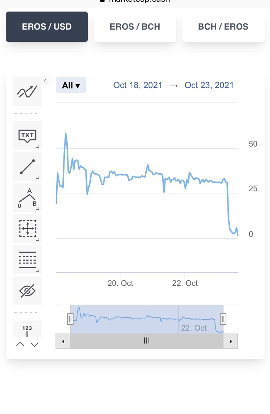Image resolution: width=270 pixels, height=414 pixels.
Task: Click the Oct 23, 2021 end date
Action: coord(209,85)
